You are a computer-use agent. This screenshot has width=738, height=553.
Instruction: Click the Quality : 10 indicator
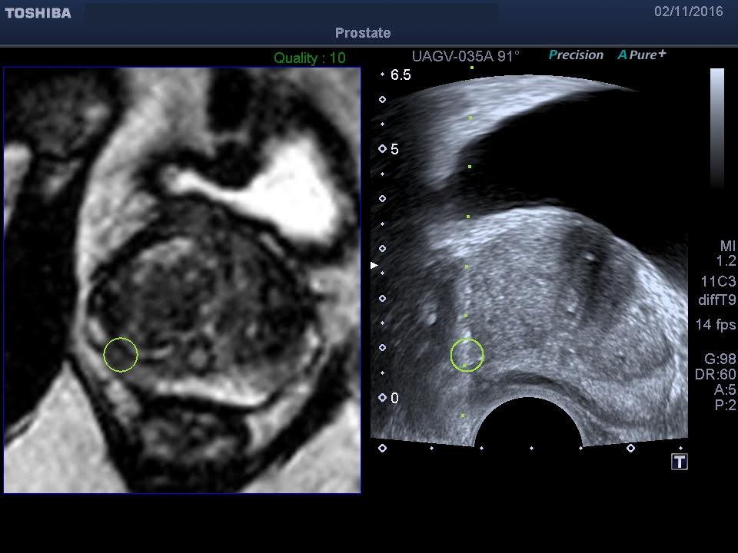click(310, 58)
